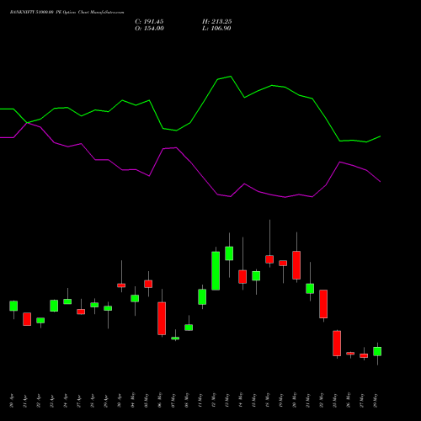Select the red candle above 25 May

[337, 344]
